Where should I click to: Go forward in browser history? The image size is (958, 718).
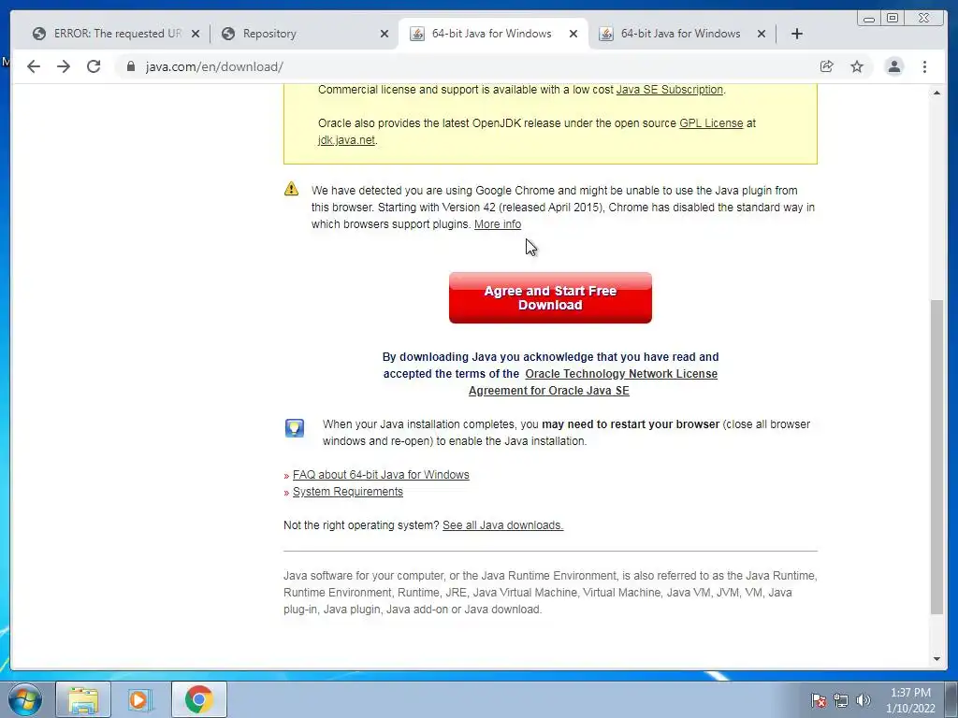click(x=64, y=66)
